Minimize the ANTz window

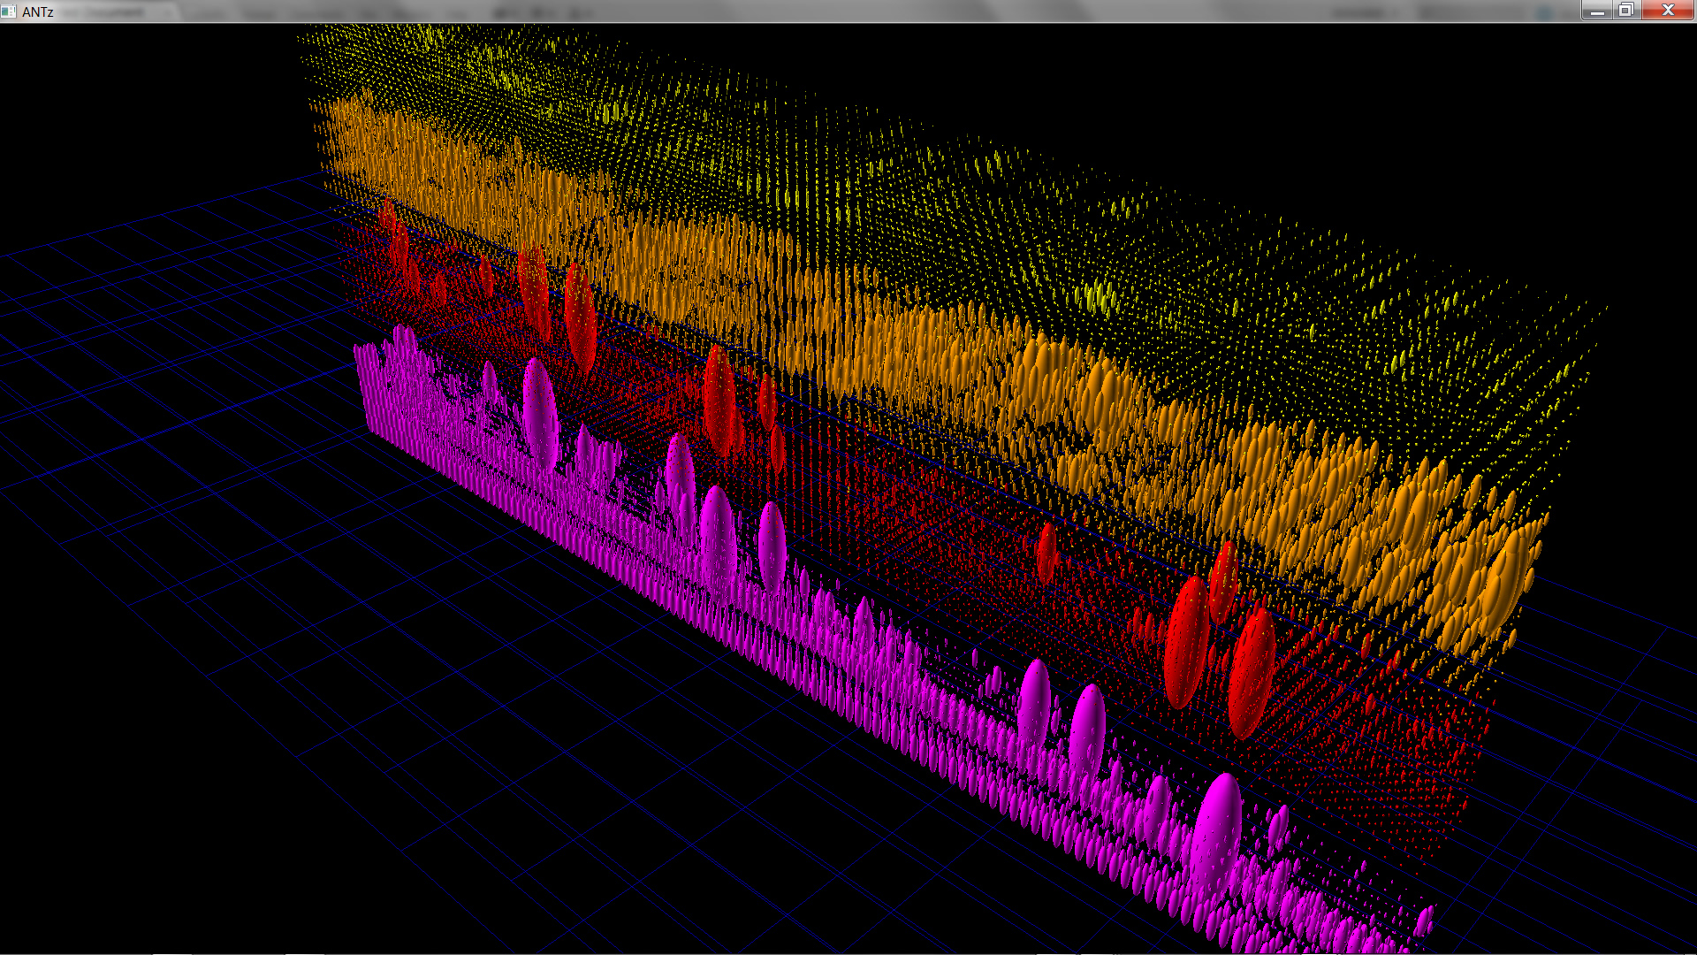(x=1597, y=11)
